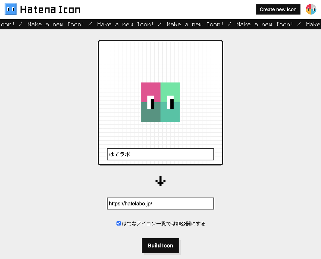The height and width of the screenshot is (259, 321).
Task: Focus the https://hatelabo.jp/ URL field
Action: [x=160, y=204]
